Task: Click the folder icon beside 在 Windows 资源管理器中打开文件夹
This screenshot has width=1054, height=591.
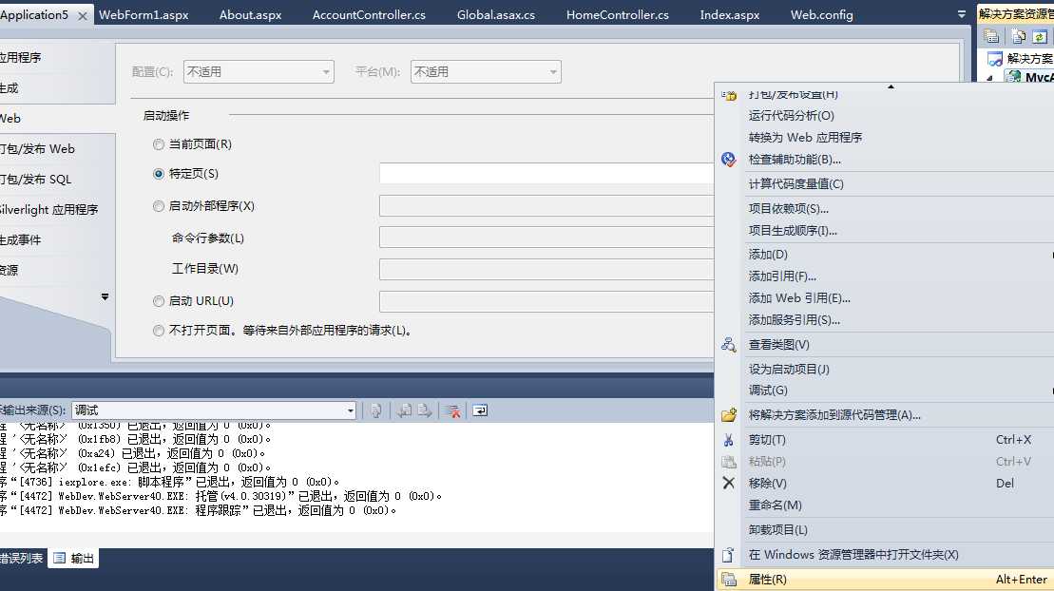Action: pyautogui.click(x=729, y=555)
